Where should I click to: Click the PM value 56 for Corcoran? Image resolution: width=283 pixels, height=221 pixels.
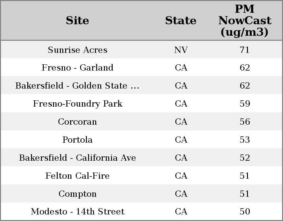(x=245, y=122)
